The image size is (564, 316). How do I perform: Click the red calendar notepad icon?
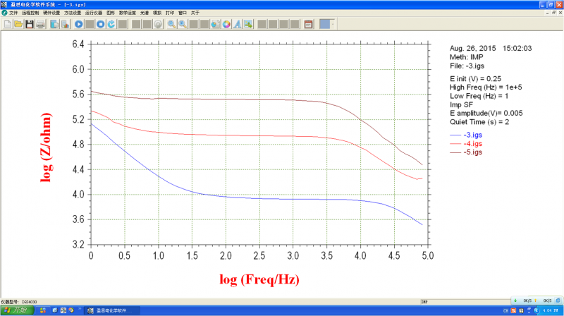tap(308, 24)
